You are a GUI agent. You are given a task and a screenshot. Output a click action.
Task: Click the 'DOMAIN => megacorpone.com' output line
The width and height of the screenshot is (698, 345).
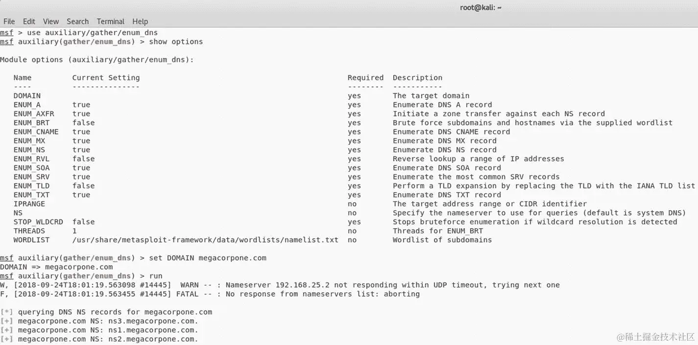(56, 267)
